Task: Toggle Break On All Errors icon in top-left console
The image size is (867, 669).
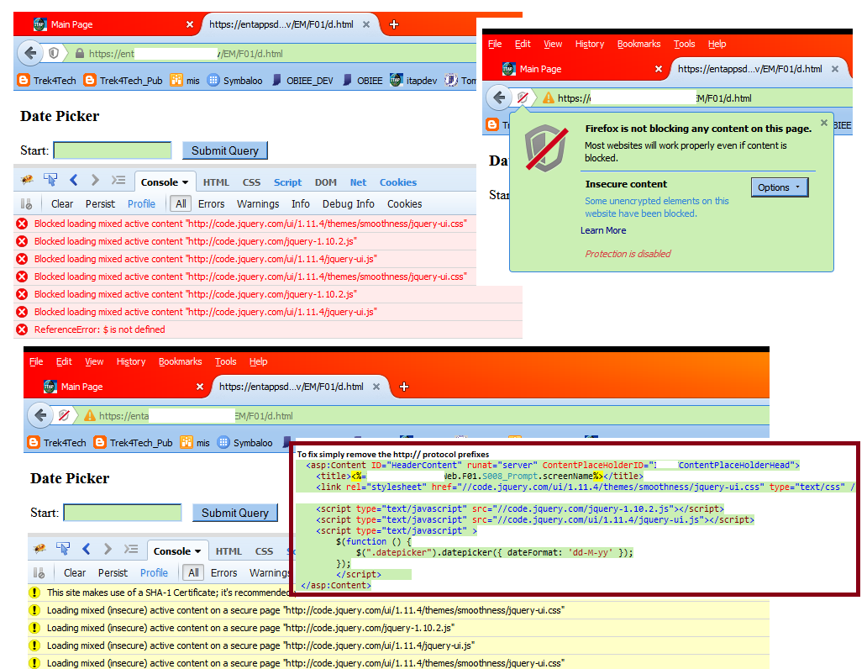Action: tap(26, 204)
